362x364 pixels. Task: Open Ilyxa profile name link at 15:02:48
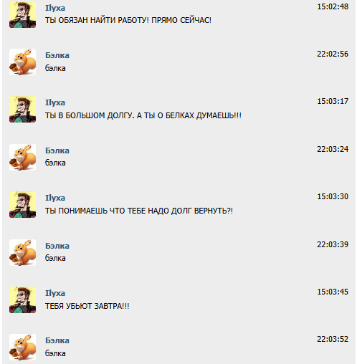(55, 8)
